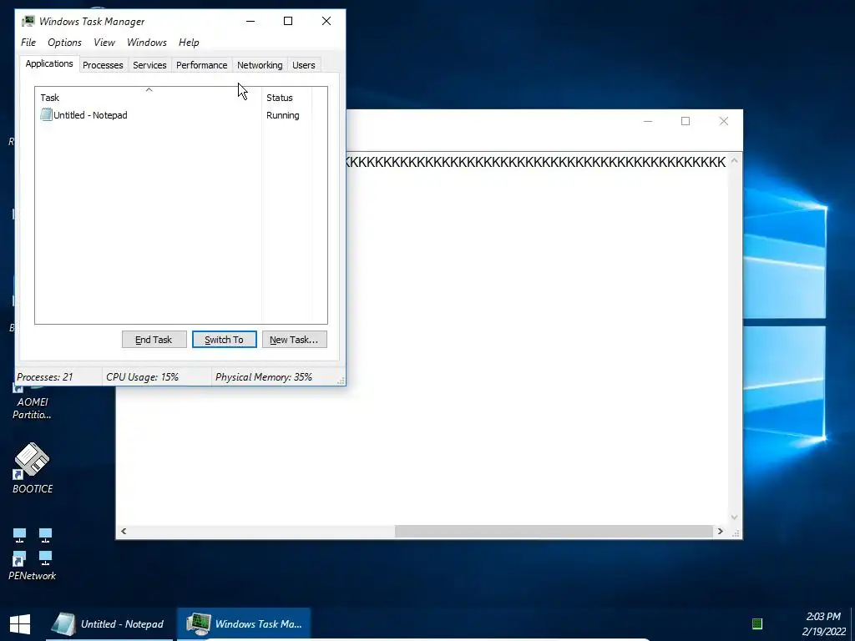Open the Windows menu in Task Manager

(x=147, y=43)
